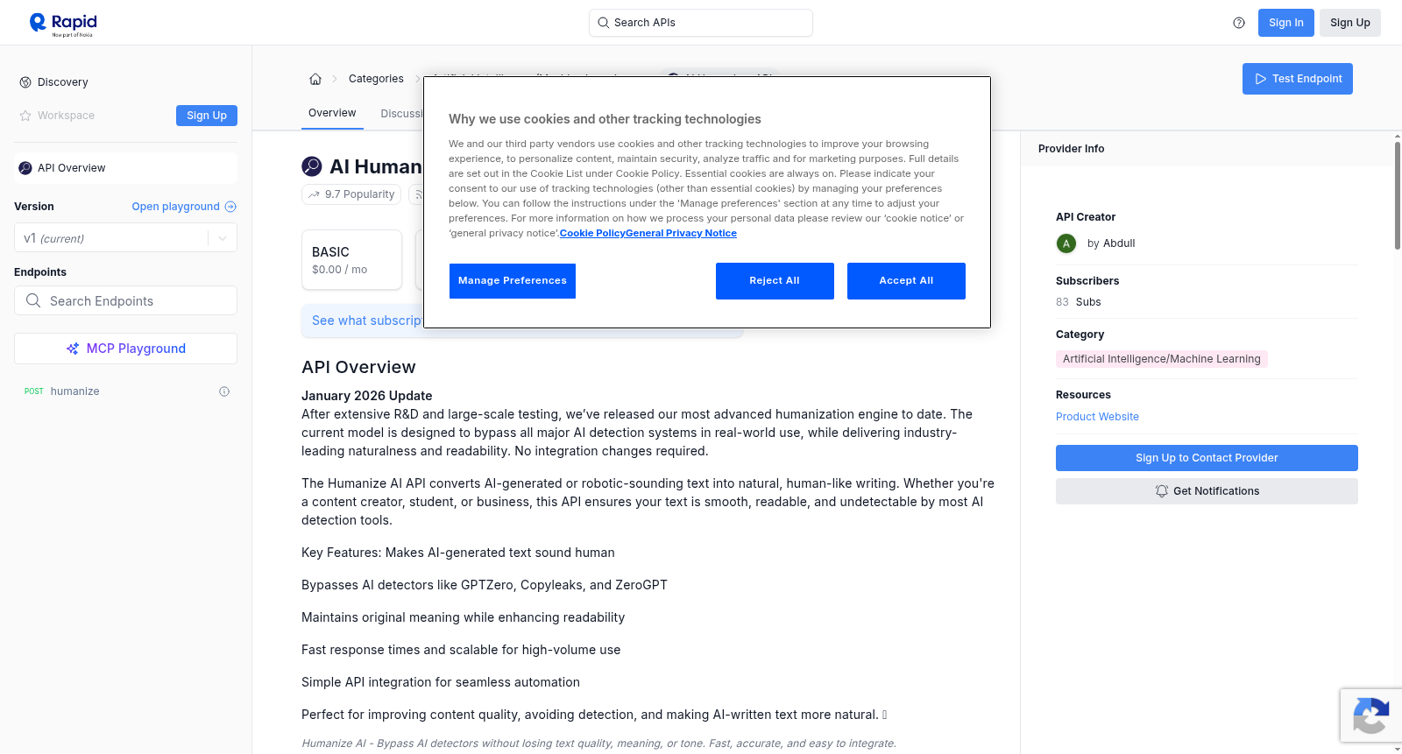
Task: Click the "83 Subs" subscriber count
Action: point(1079,302)
